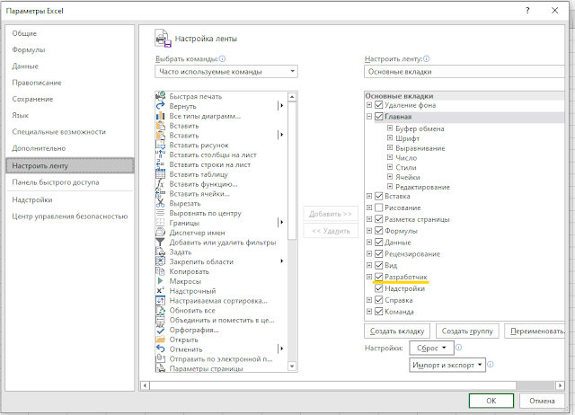Viewport: 575px width, 415px height.
Task: Toggle the Главная tab checkbox
Action: click(379, 117)
